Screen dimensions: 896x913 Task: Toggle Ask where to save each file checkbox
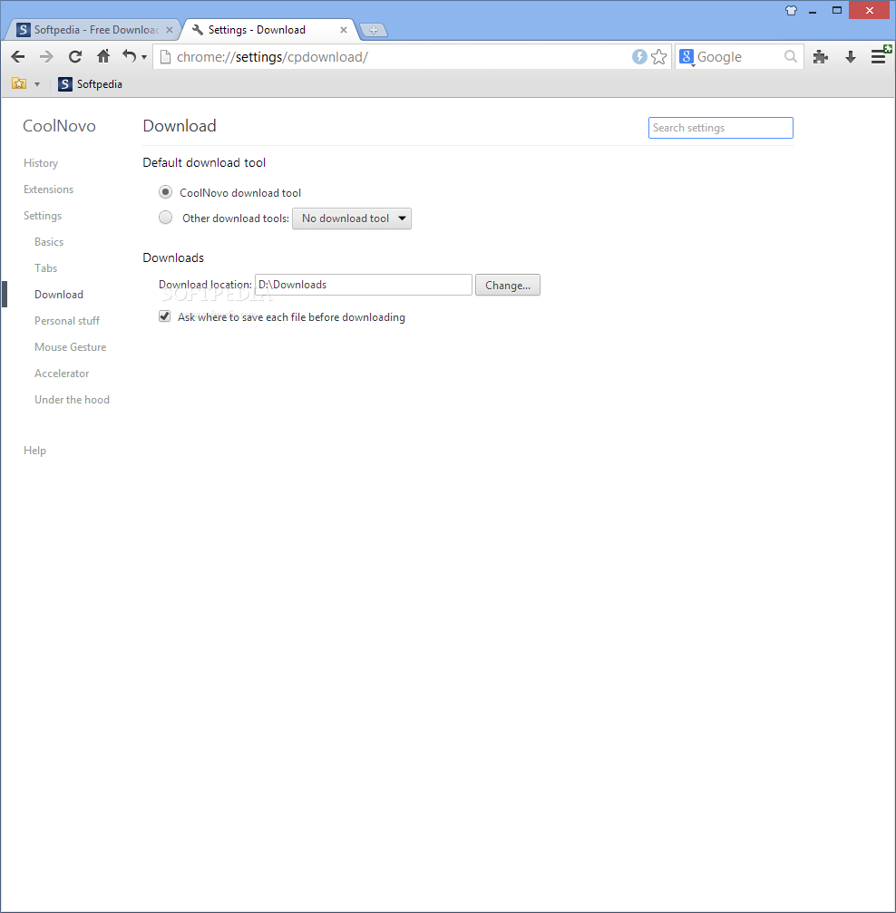tap(165, 316)
